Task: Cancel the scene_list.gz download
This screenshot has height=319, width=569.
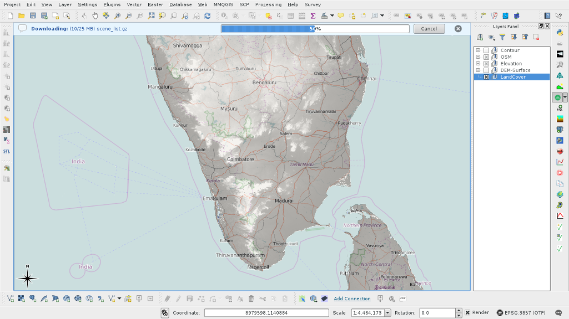Action: click(429, 29)
